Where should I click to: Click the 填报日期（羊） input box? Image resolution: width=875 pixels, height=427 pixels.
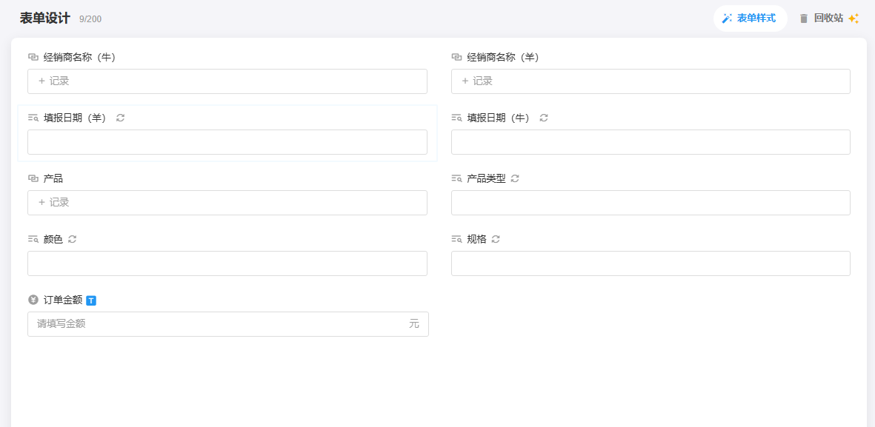point(227,142)
